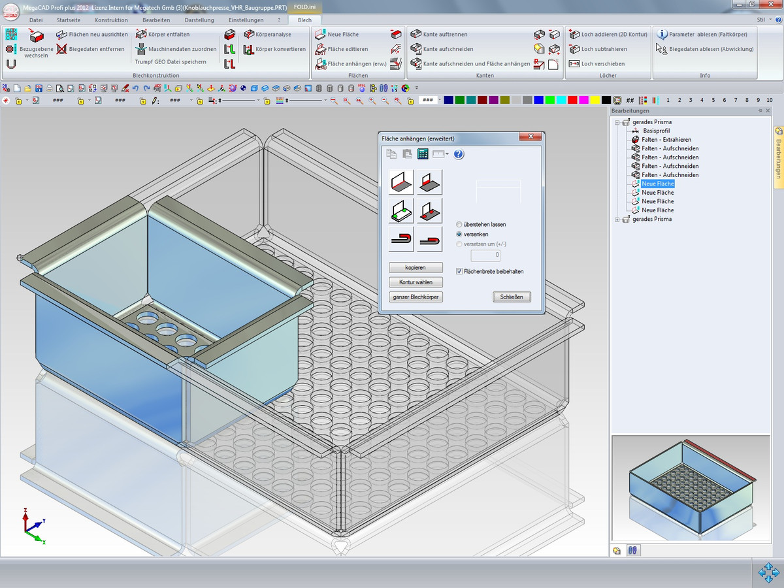
Task: Choose the full-edge flange attach option in the dialog
Action: [x=401, y=182]
